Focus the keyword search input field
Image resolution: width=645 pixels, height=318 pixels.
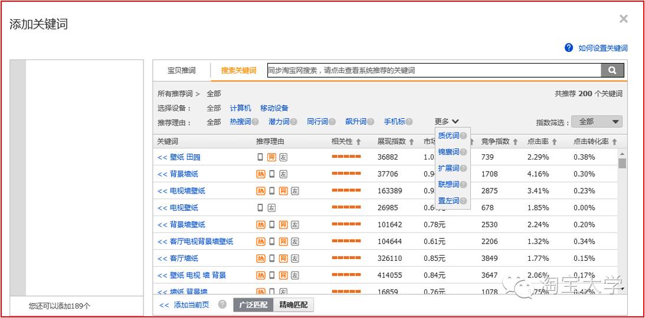(x=434, y=70)
